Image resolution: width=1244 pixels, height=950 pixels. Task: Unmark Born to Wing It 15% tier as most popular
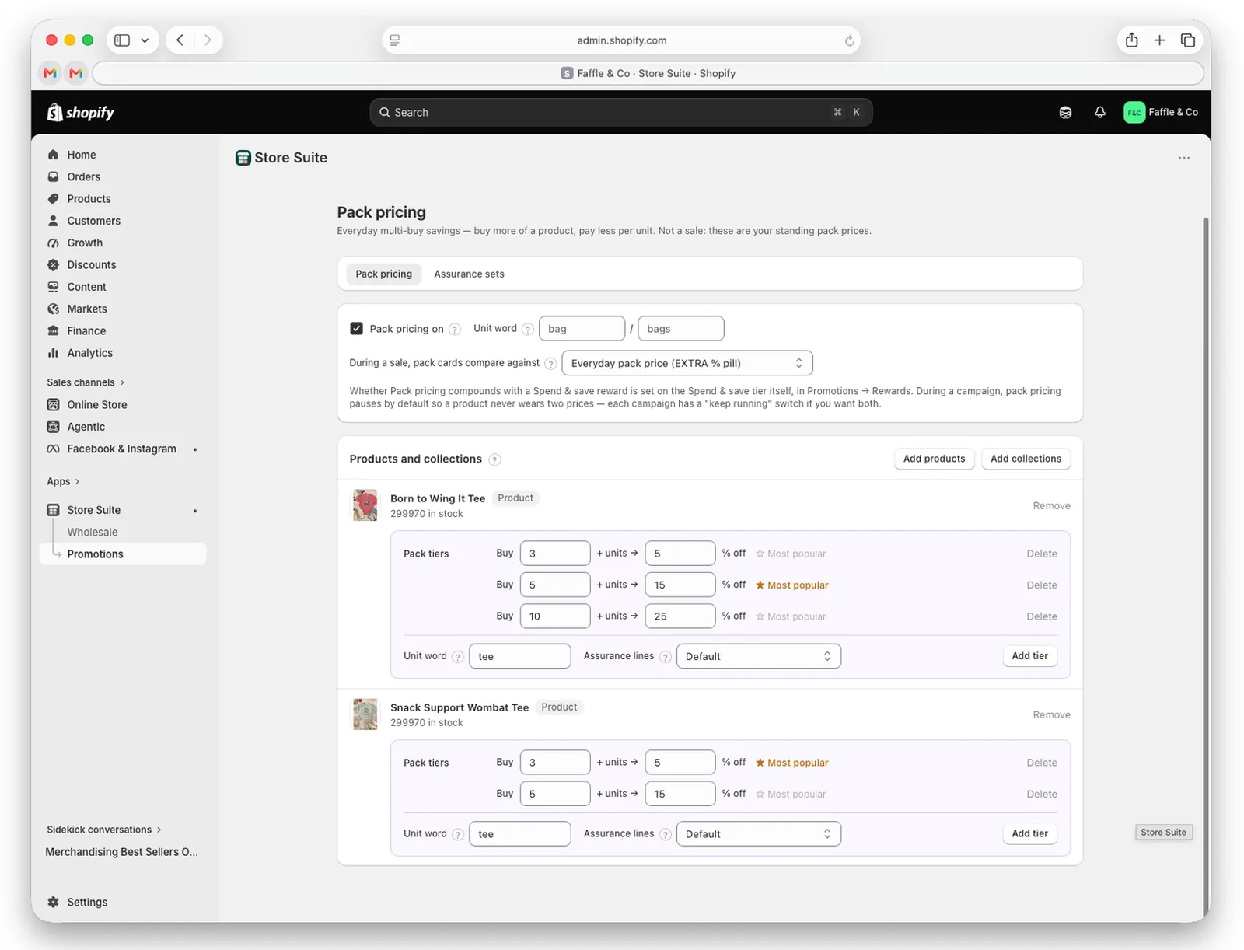[791, 585]
